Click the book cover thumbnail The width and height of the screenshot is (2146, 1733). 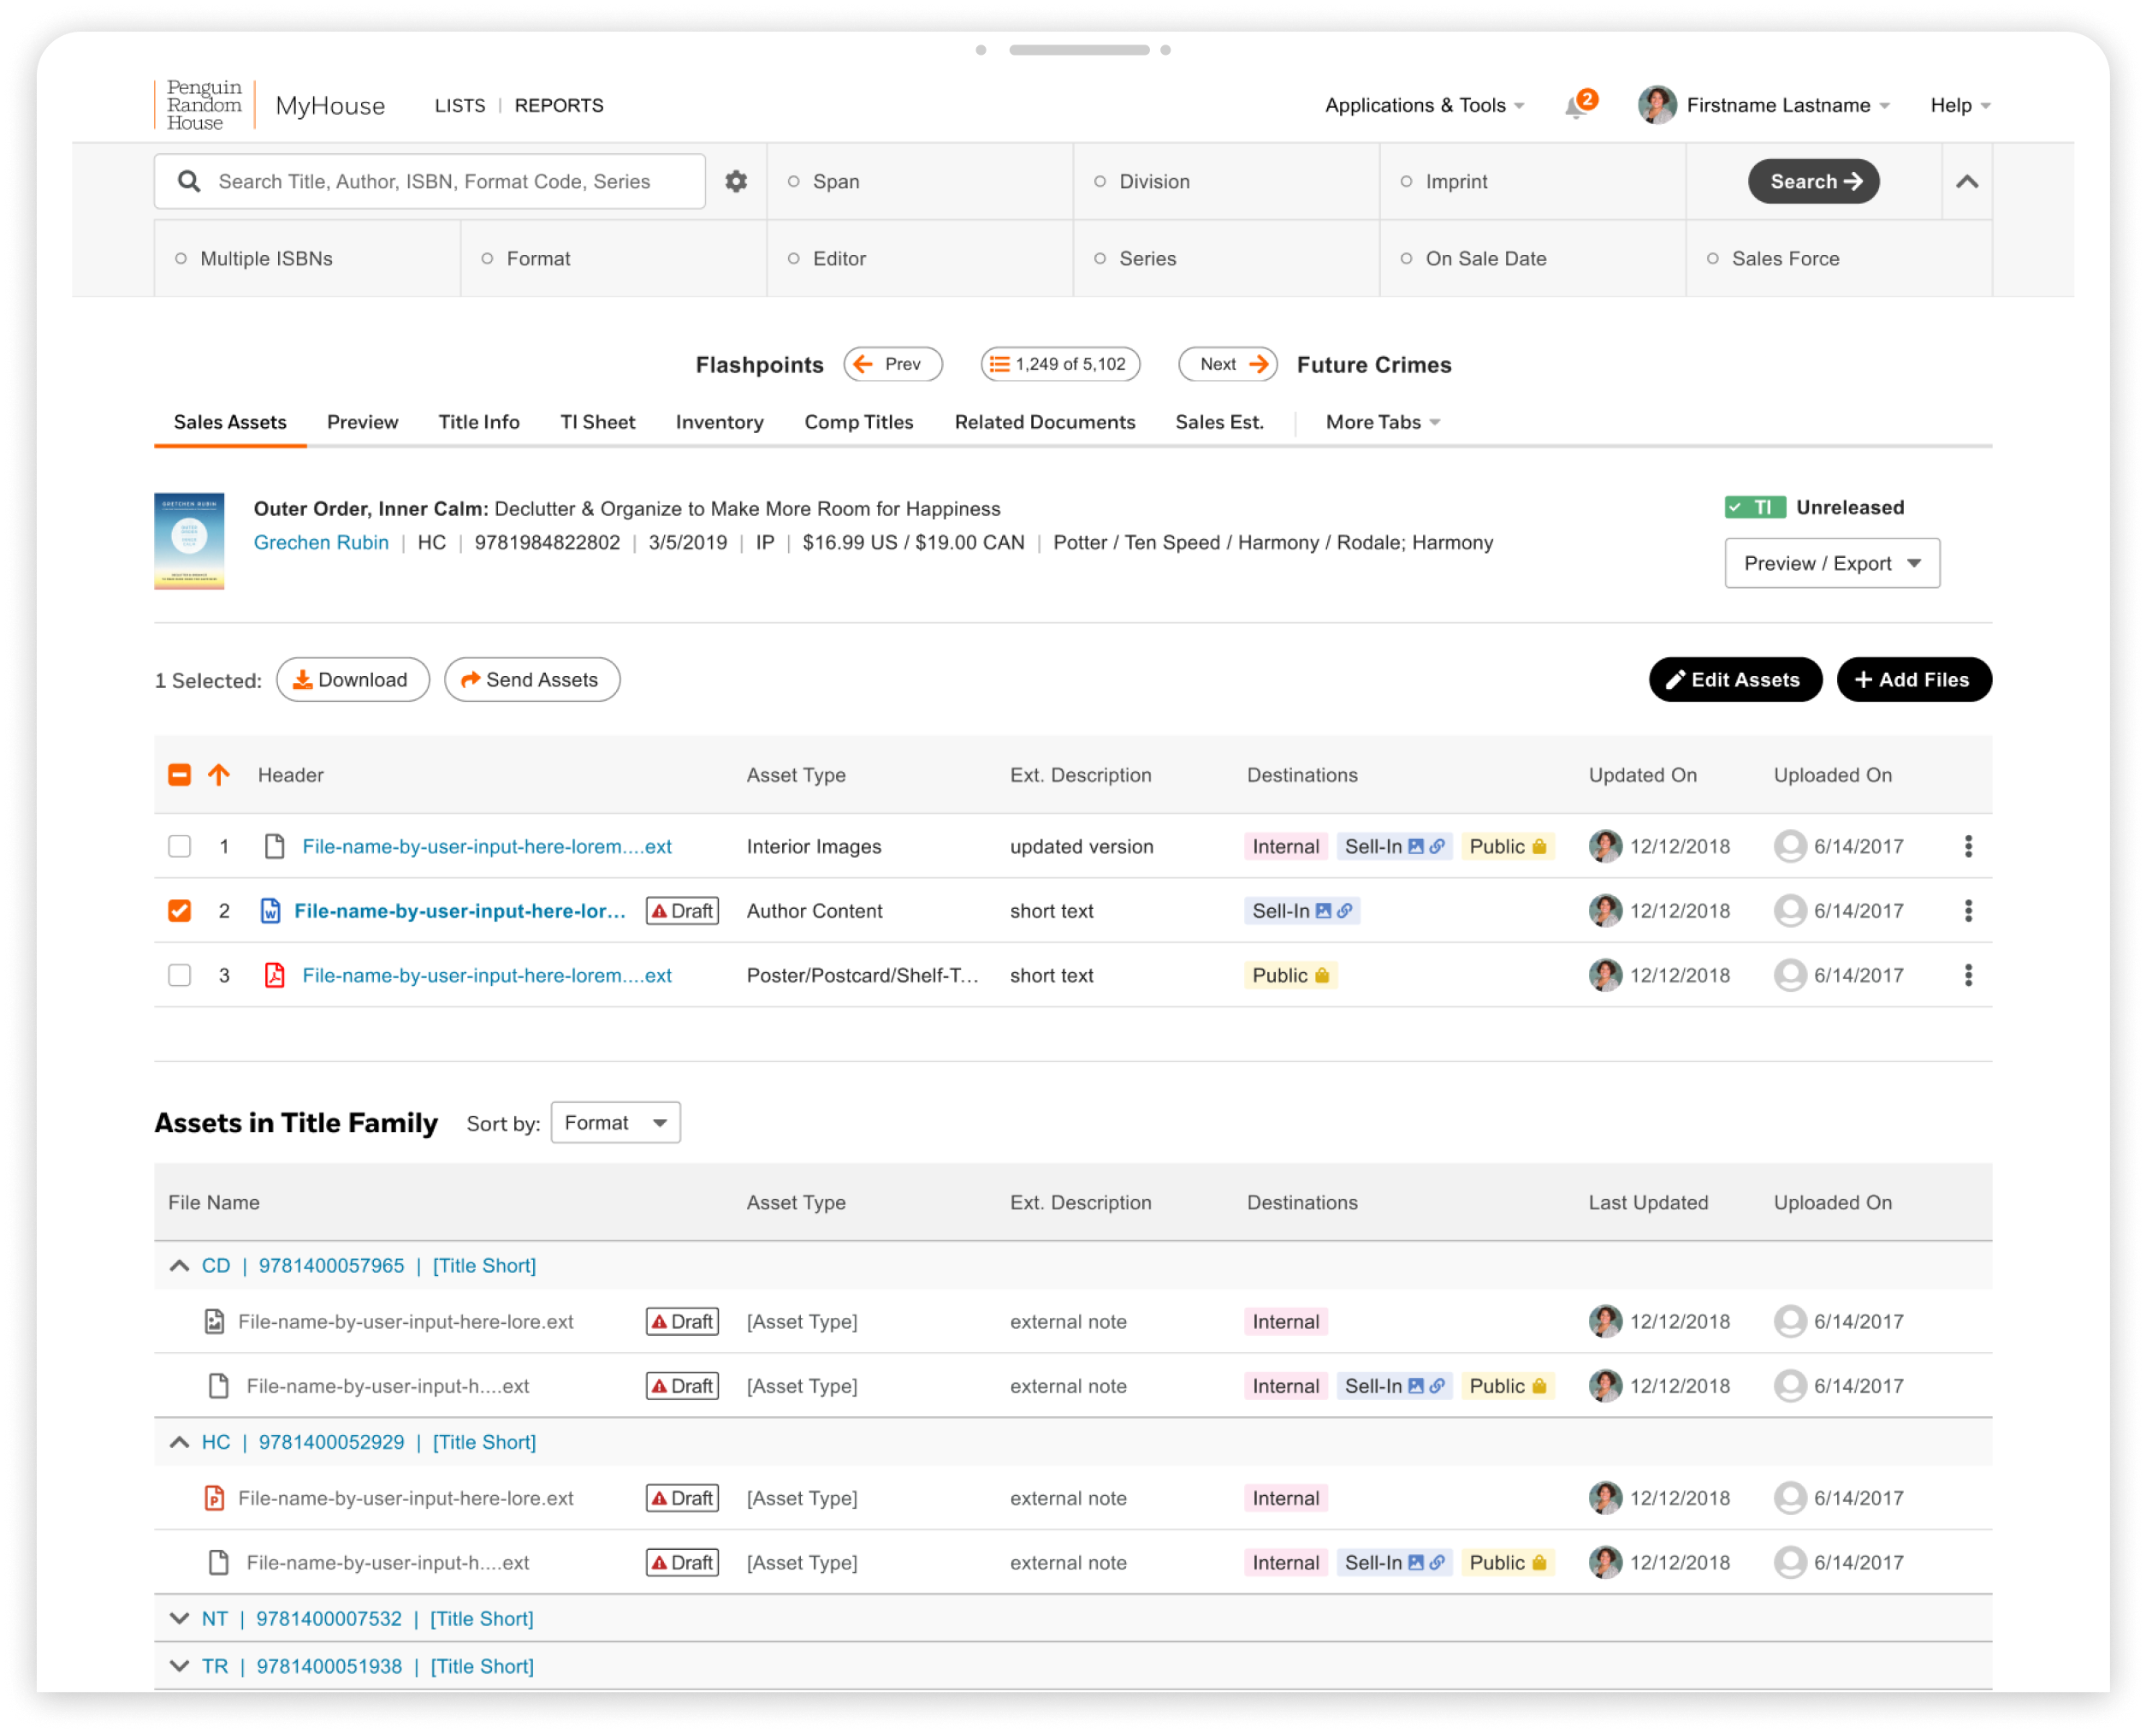[188, 541]
